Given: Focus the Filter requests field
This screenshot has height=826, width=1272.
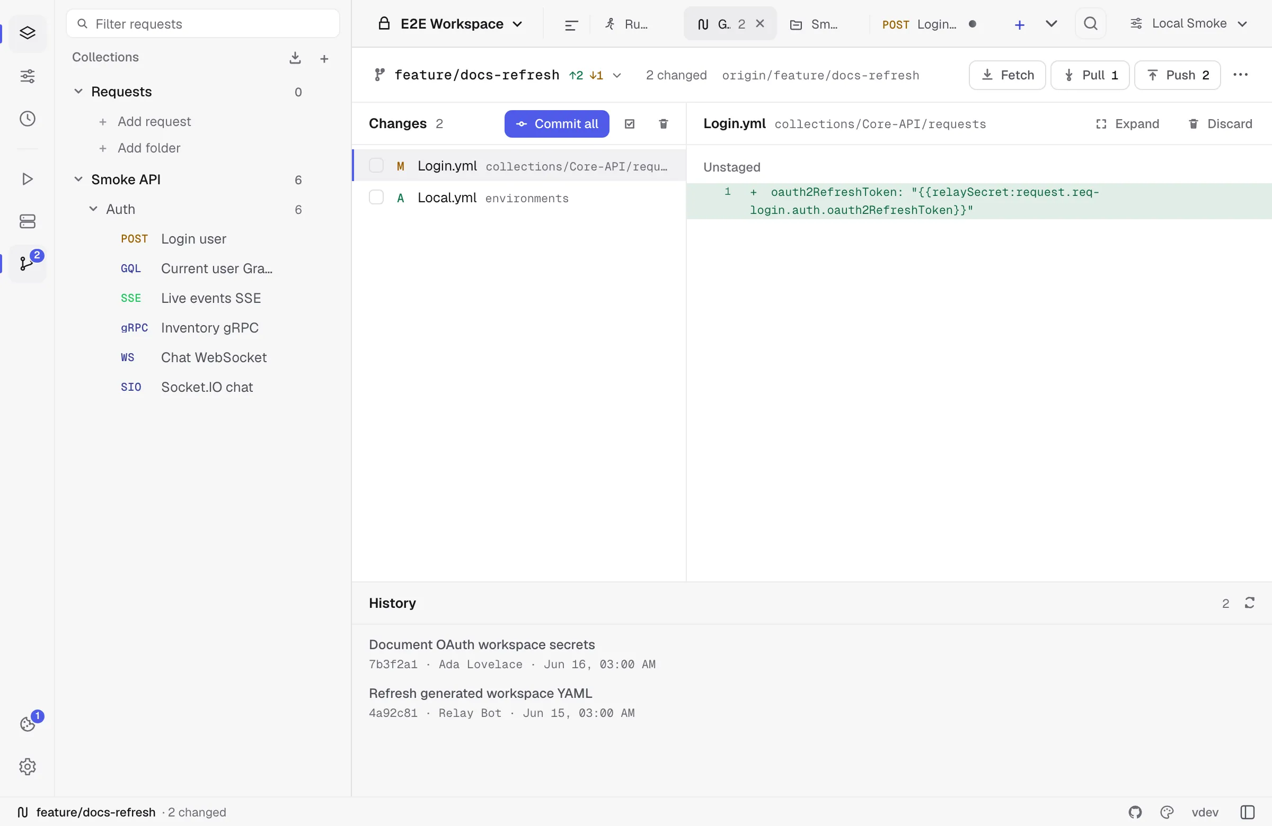Looking at the screenshot, I should [x=203, y=23].
